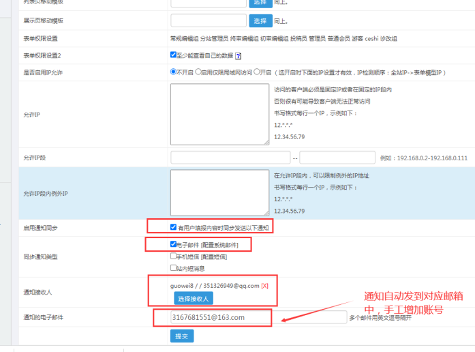
Task: Remove recipient guowei8 with the [X]
Action: pos(265,286)
